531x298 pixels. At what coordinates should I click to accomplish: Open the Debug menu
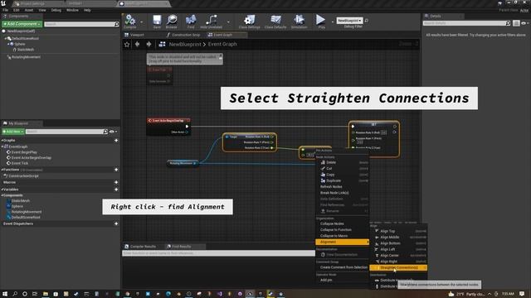point(56,10)
